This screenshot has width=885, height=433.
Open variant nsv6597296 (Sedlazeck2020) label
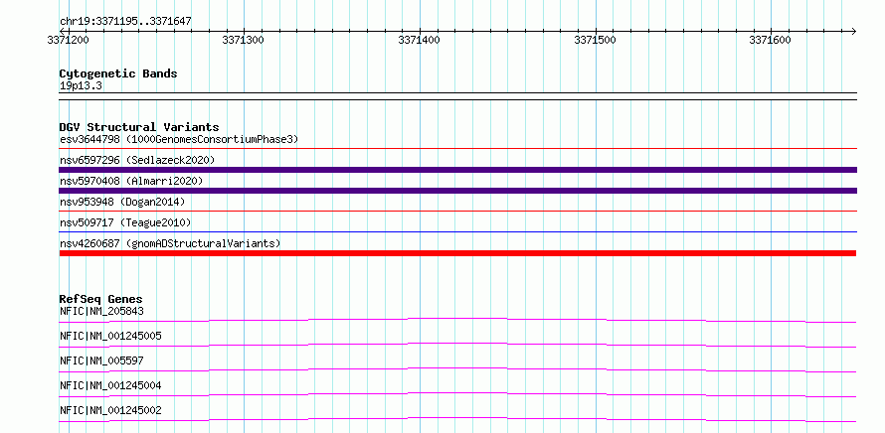tap(137, 160)
